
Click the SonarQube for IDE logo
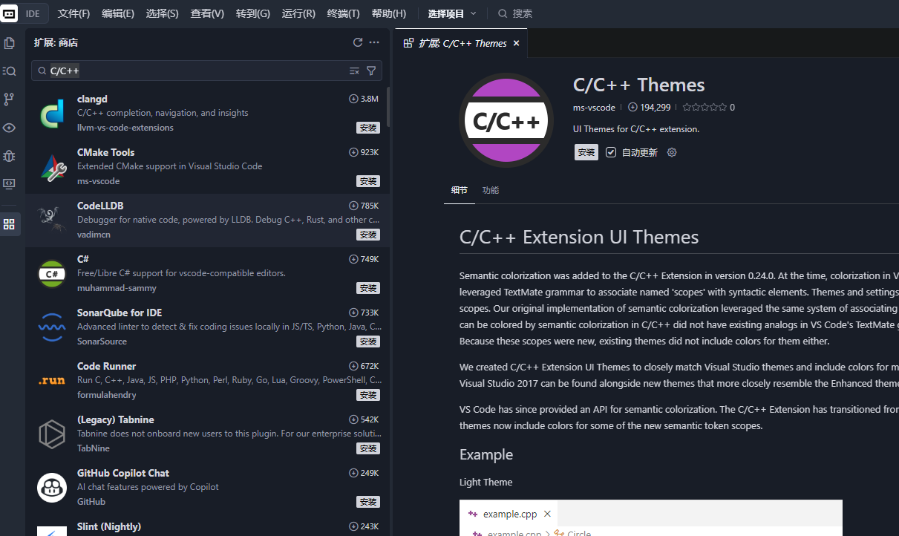[52, 327]
